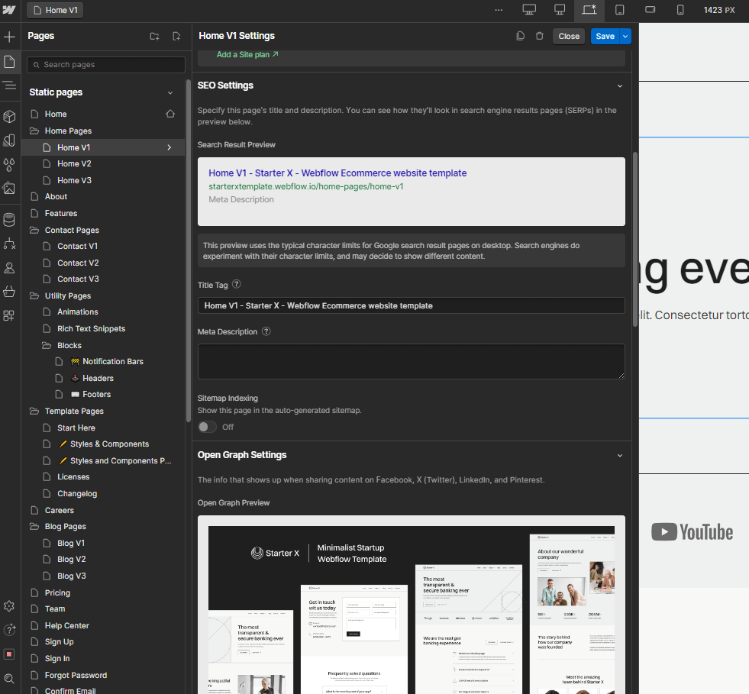
Task: Toggle Sitemap Indexing off switch
Action: point(207,427)
